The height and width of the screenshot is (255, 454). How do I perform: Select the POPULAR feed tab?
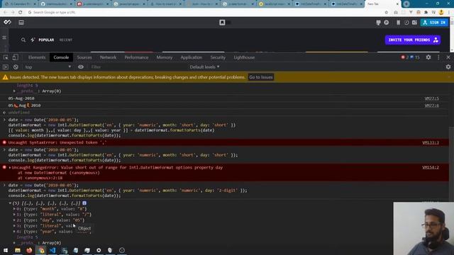(46, 40)
